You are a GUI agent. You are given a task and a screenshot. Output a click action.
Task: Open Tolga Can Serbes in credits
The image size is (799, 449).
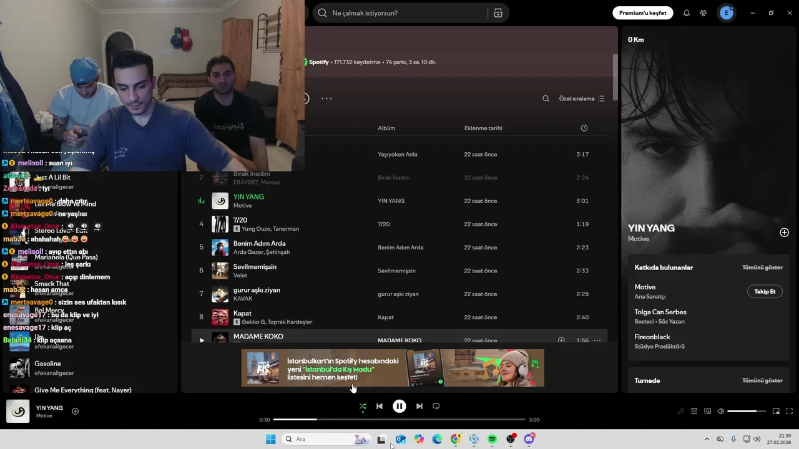pyautogui.click(x=660, y=312)
